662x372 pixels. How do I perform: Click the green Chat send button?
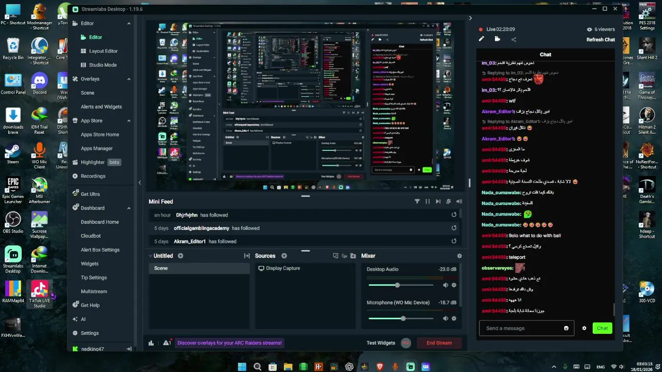(603, 328)
